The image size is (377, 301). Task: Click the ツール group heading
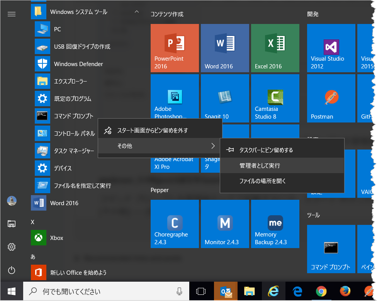pos(313,215)
